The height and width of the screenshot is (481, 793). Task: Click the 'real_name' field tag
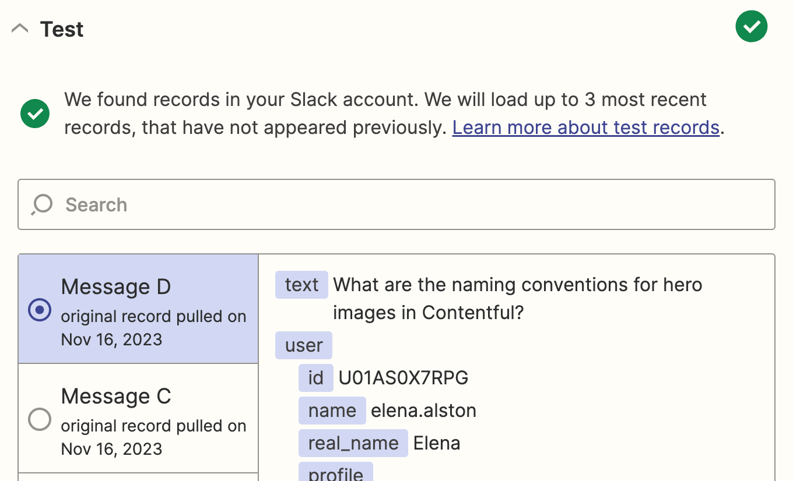coord(353,443)
